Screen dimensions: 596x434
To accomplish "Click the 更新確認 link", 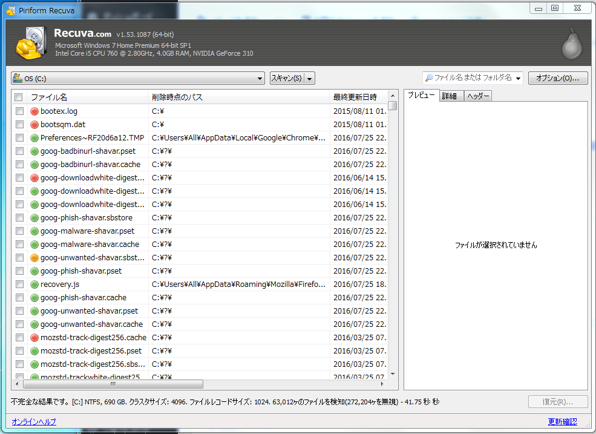I will (x=562, y=421).
